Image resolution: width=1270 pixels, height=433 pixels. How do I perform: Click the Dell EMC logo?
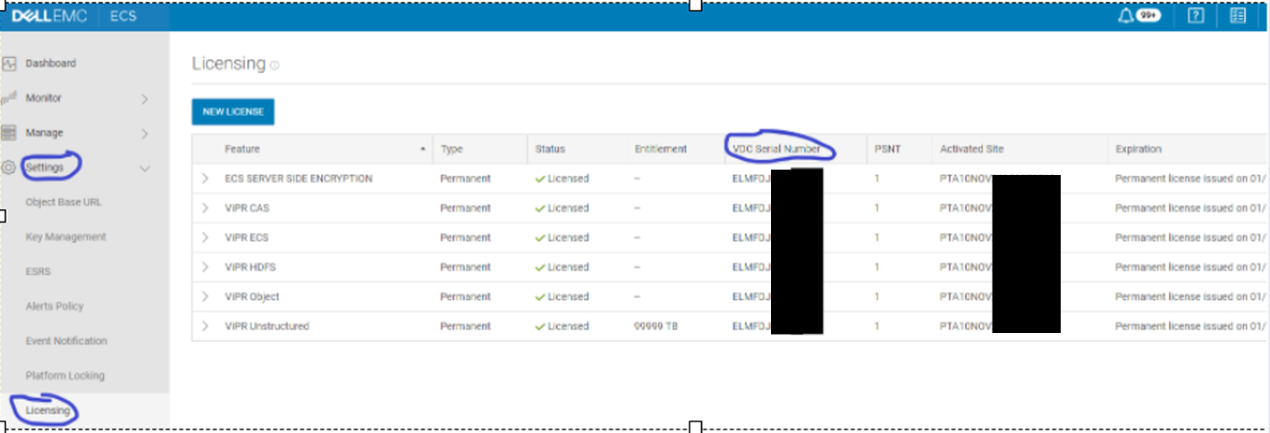pos(49,16)
